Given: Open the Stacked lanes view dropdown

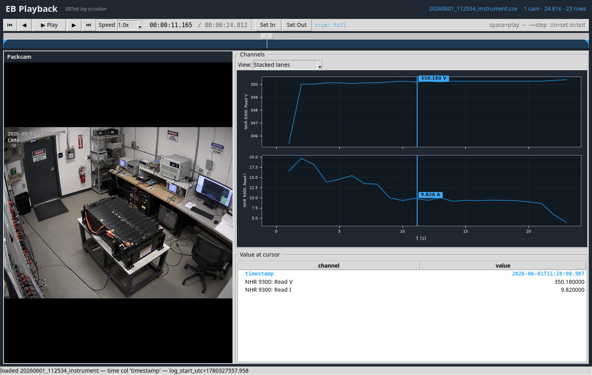Looking at the screenshot, I should click(288, 65).
